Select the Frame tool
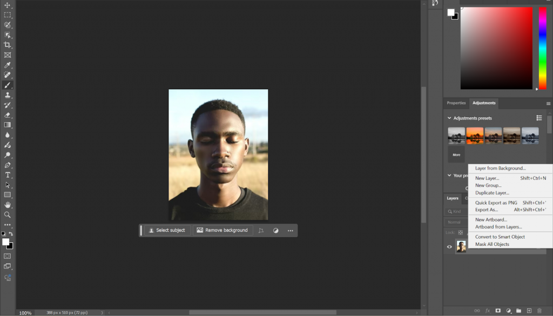The image size is (553, 316). [7, 55]
